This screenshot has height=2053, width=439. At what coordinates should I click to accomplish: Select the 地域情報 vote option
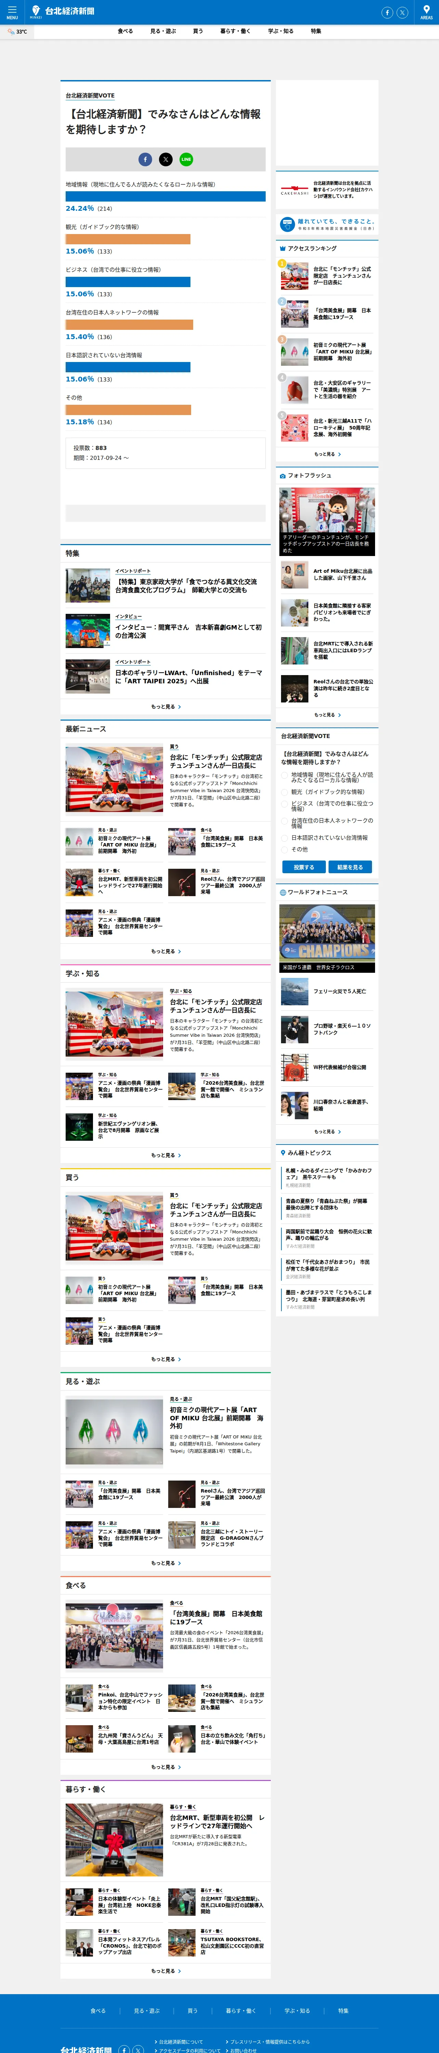[284, 775]
